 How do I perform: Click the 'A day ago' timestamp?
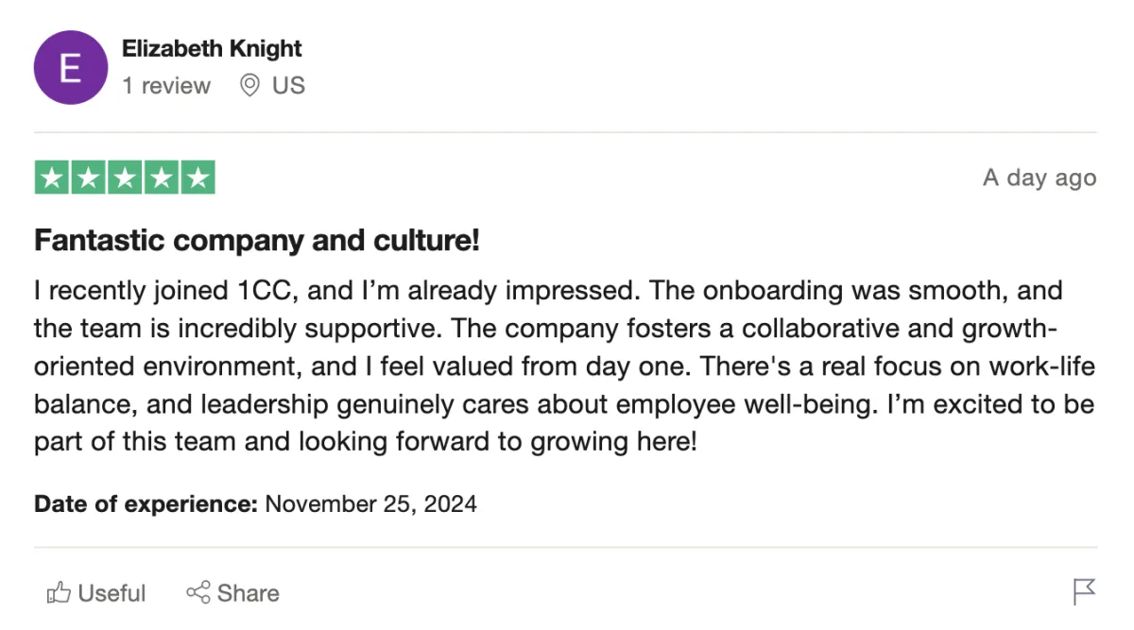coord(1039,179)
